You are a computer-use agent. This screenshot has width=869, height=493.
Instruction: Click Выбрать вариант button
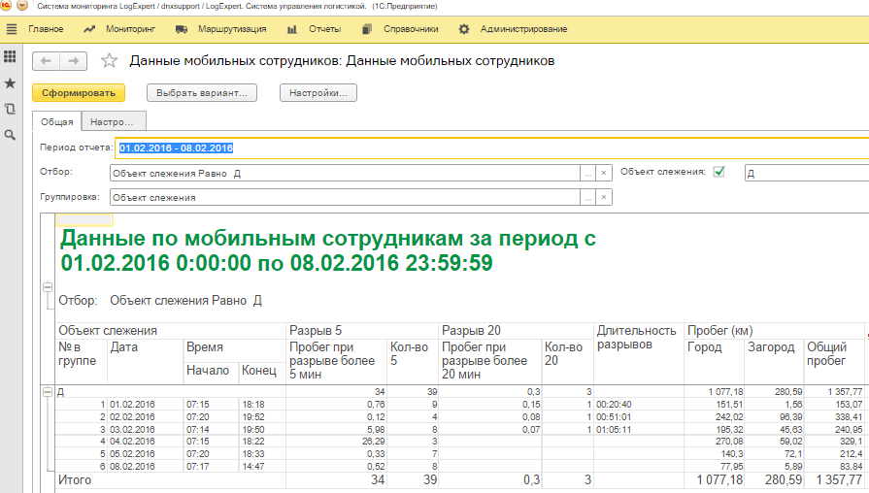(202, 92)
